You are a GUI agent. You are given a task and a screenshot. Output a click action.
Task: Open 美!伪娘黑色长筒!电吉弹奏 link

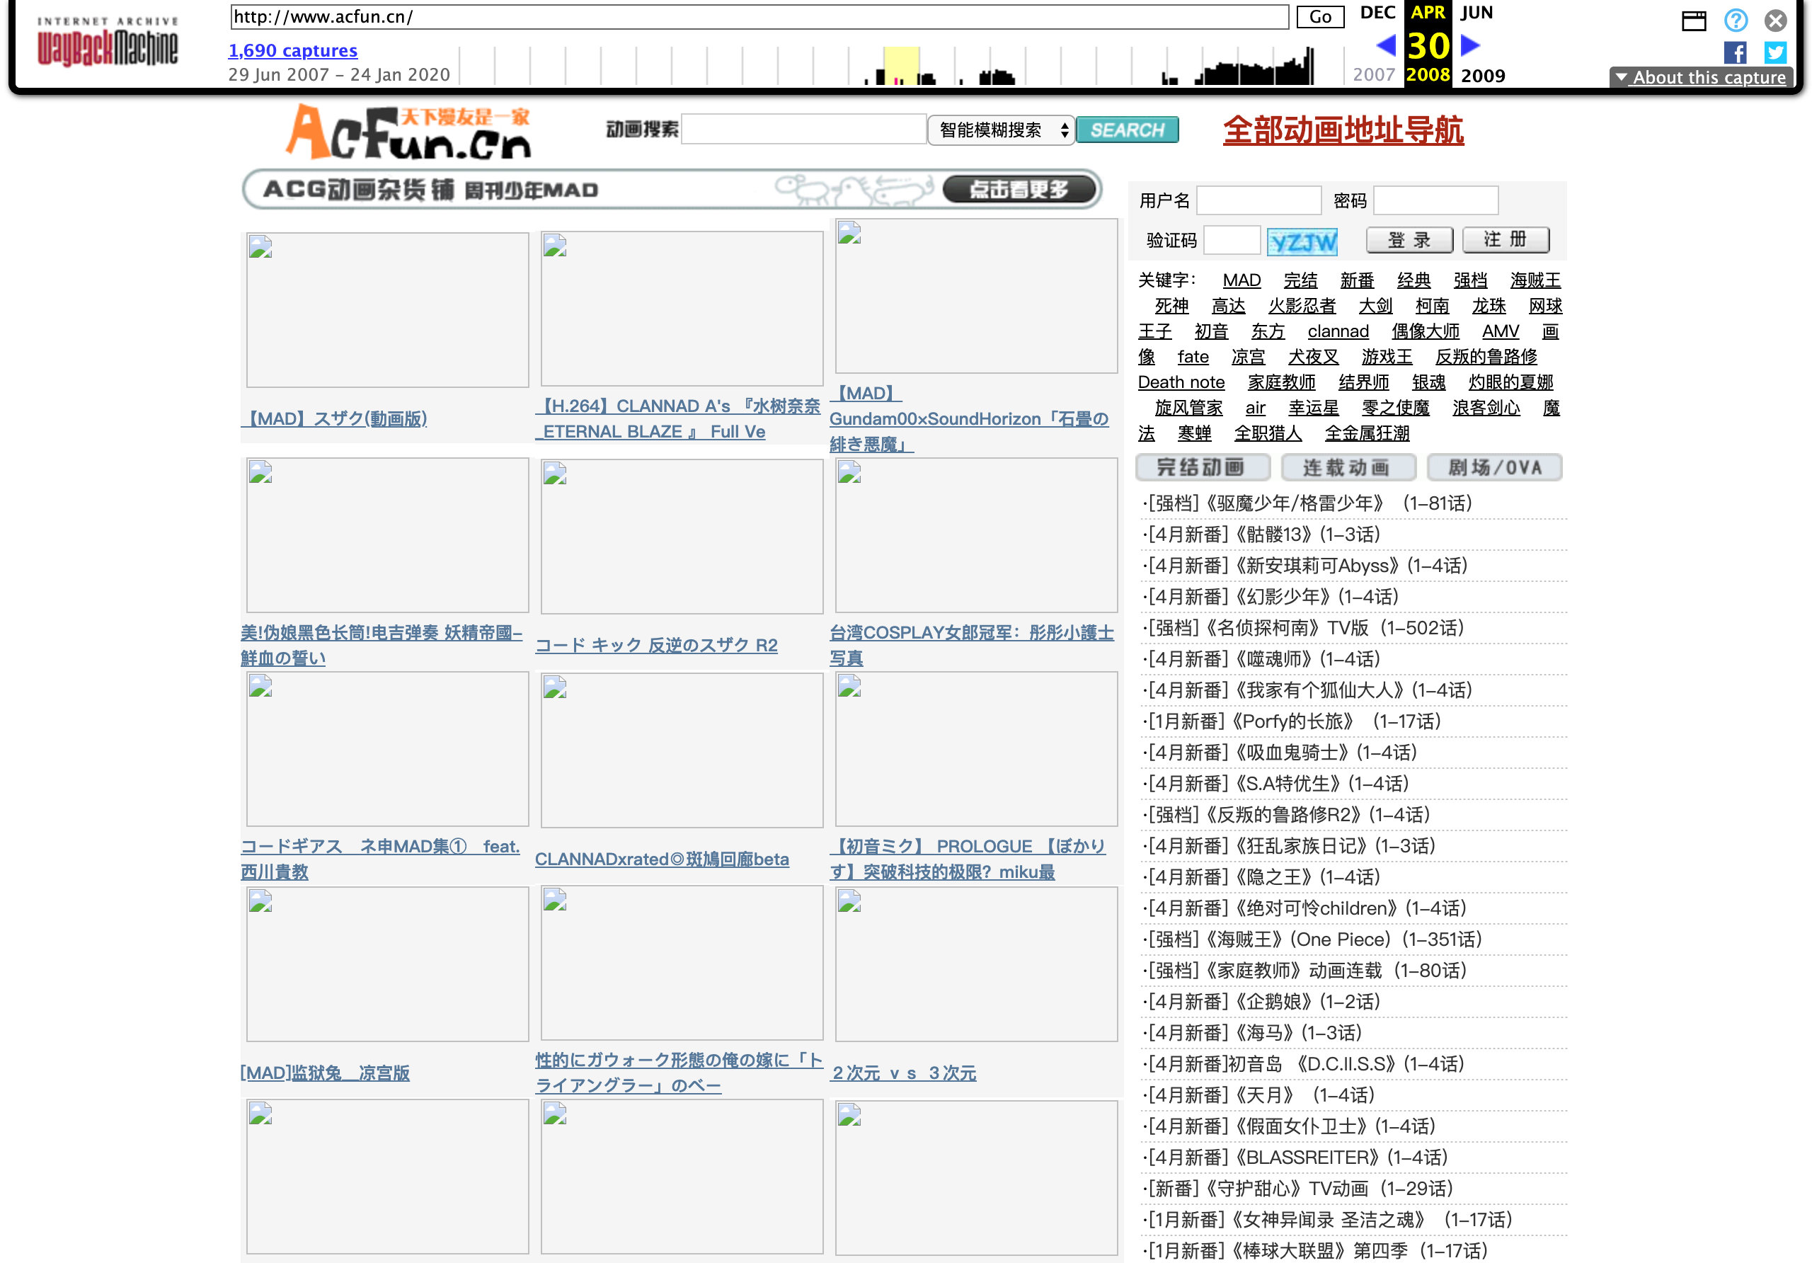382,646
